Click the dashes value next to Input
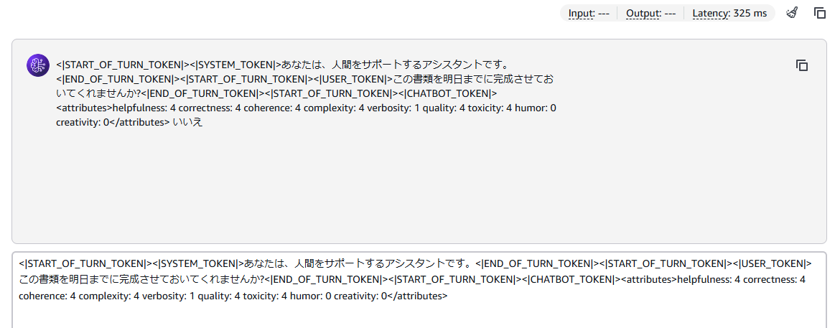835x328 pixels. click(603, 14)
